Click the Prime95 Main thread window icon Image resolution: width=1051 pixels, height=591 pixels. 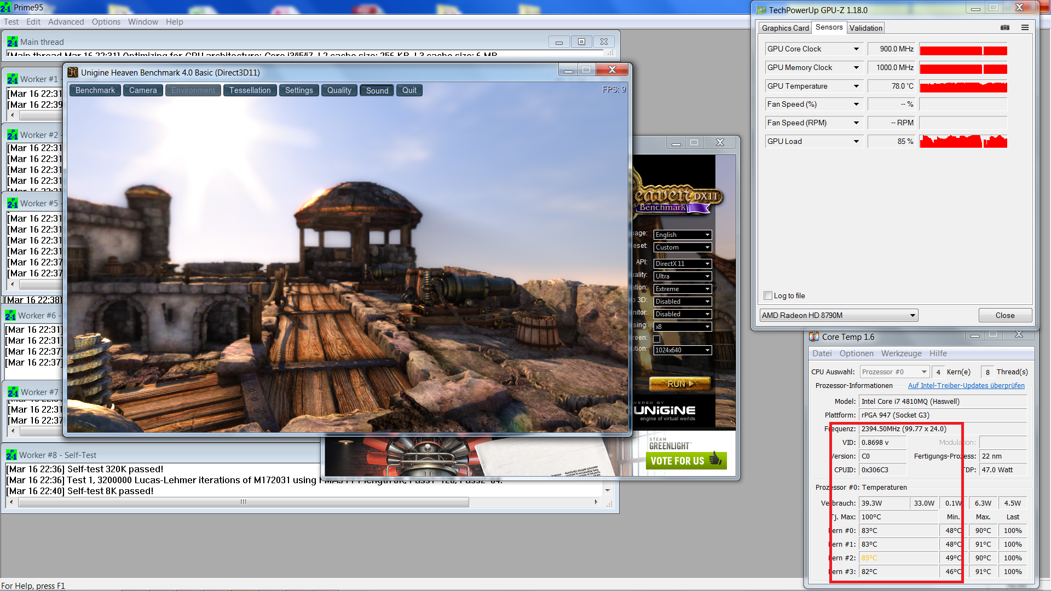tap(12, 42)
